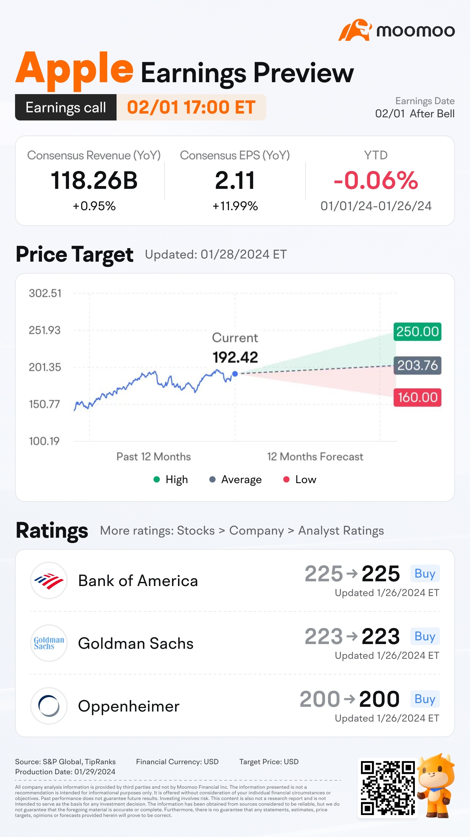
Task: Click the gray 203.76 average target label
Action: tap(417, 365)
